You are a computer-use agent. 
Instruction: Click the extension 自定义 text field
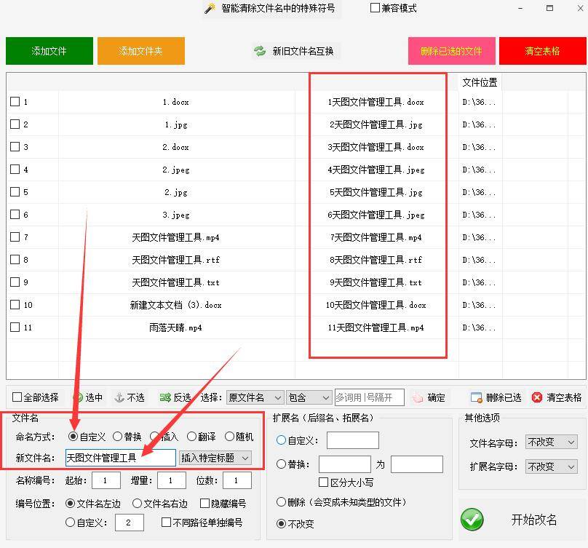(353, 440)
